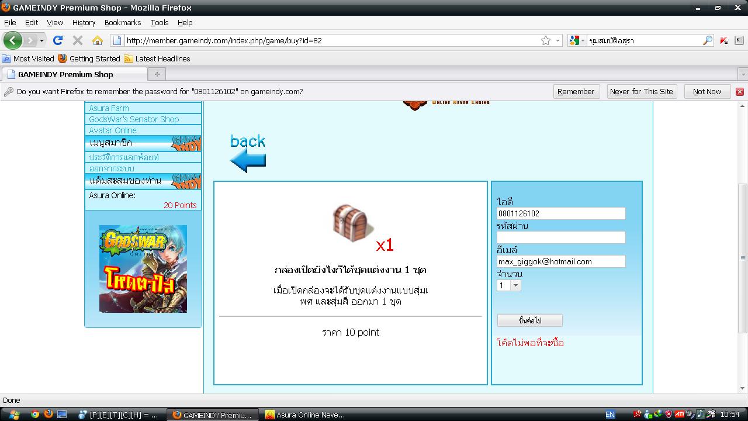Open the Most Visited bookmarks folder
The image size is (748, 421).
(28, 58)
